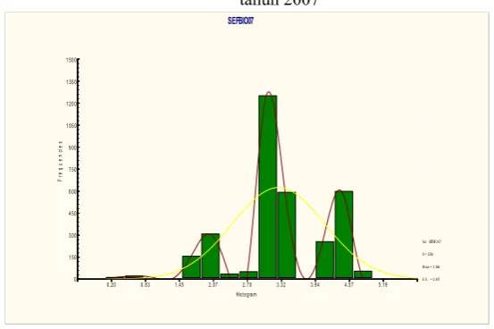Viewport: 494px width, 329px height.
Task: Click the y-axis tick label 150
Action: click(72, 257)
